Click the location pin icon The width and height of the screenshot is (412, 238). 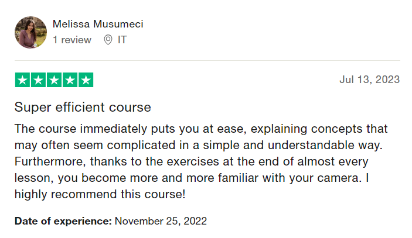click(x=108, y=40)
